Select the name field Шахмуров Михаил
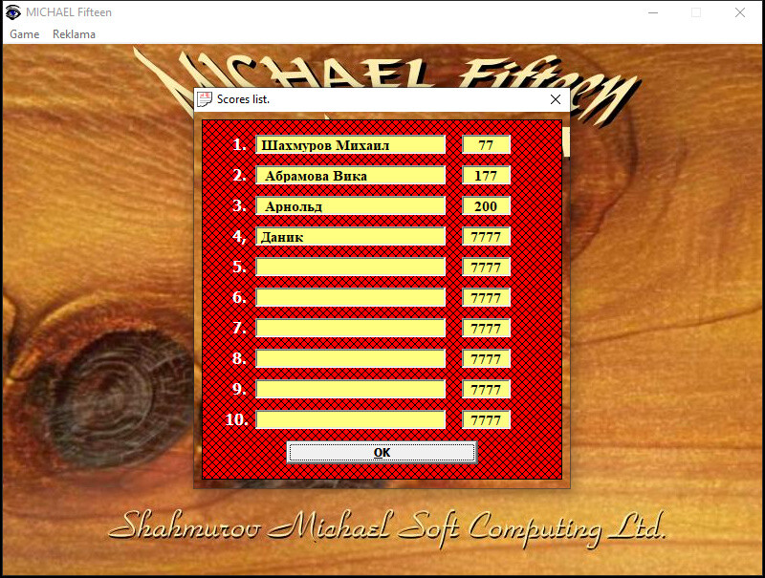The image size is (765, 578). (x=350, y=145)
